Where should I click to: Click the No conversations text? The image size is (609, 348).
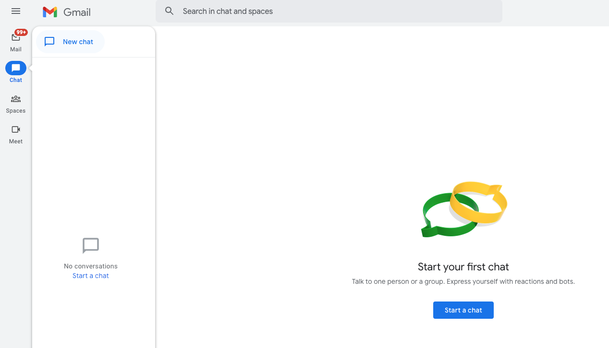coord(91,266)
